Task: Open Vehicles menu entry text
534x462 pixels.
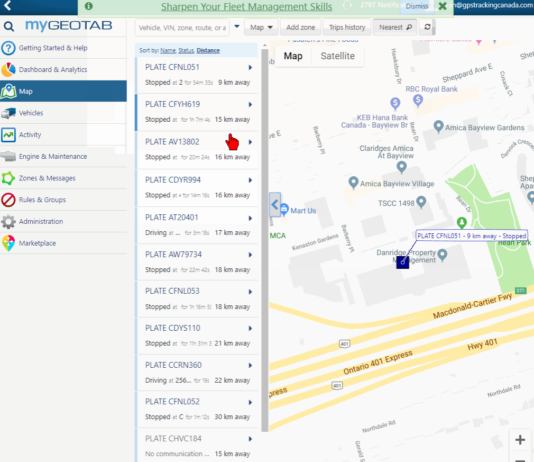Action: (31, 113)
